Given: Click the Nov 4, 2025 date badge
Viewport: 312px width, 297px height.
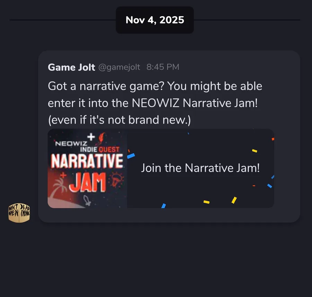Looking at the screenshot, I should [x=155, y=20].
